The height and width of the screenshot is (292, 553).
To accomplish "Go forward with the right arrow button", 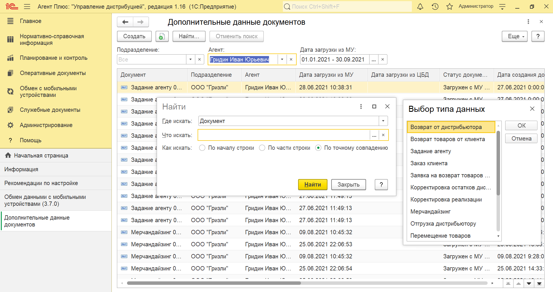I will point(141,22).
